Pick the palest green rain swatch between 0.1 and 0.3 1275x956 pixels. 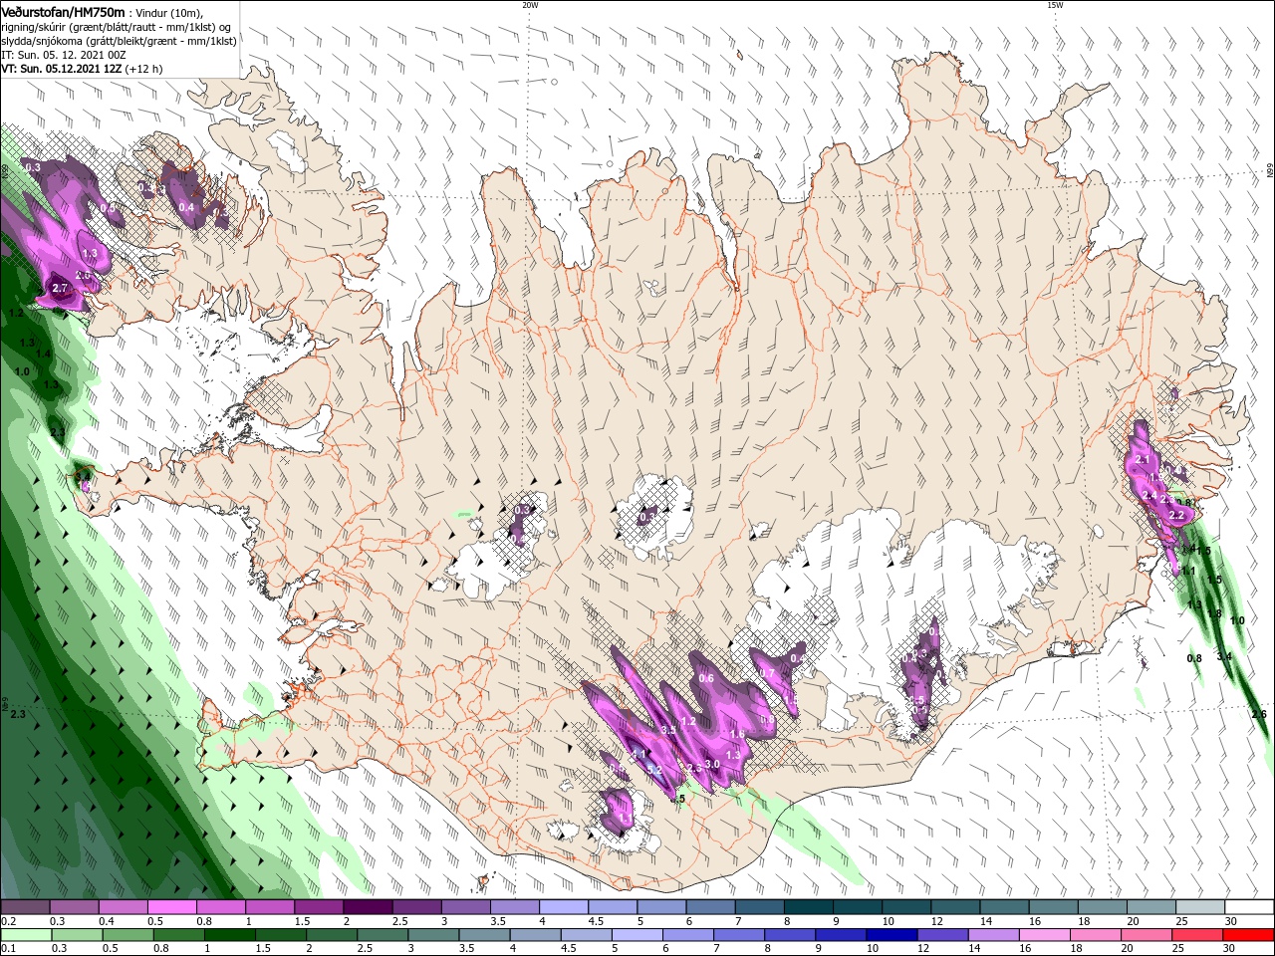coord(26,935)
